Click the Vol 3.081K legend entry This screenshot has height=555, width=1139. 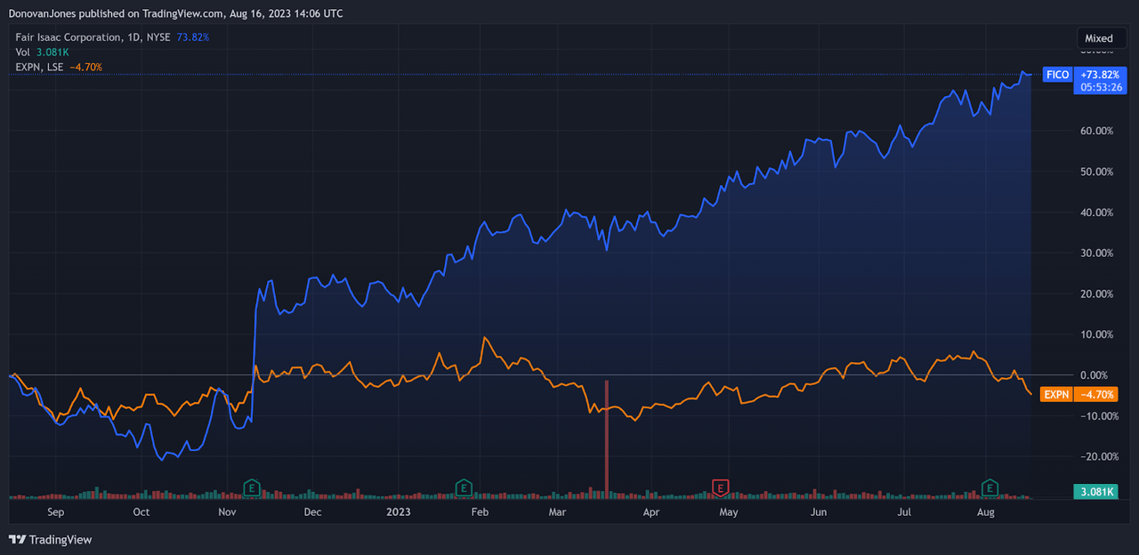click(43, 52)
